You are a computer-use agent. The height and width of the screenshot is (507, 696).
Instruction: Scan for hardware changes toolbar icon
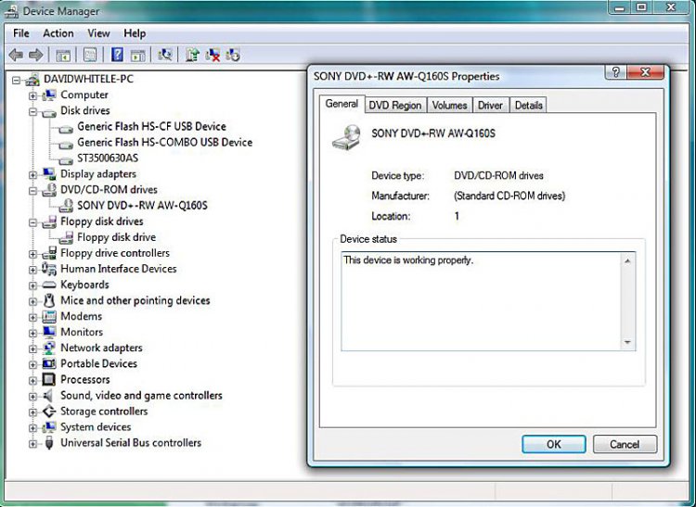(x=165, y=55)
